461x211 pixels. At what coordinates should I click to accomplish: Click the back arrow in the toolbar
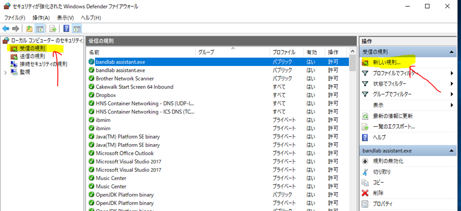pos(6,29)
